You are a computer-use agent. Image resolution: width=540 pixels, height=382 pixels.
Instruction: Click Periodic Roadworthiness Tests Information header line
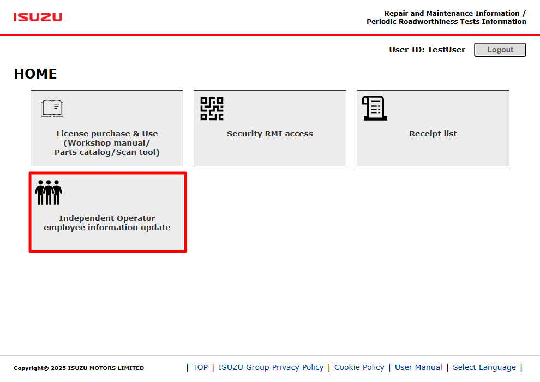(x=446, y=22)
